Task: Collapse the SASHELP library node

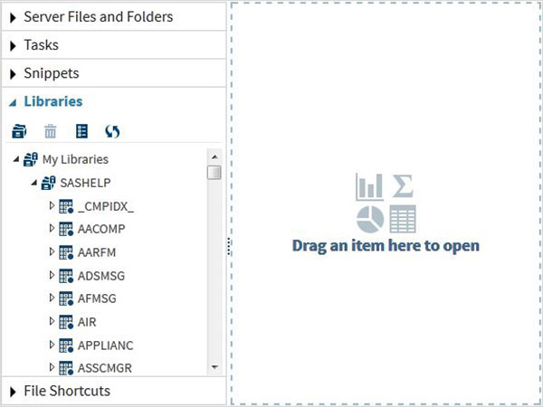Action: pos(33,183)
